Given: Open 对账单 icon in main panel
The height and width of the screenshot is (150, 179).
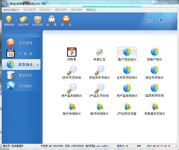Looking at the screenshot, I should (72, 54).
